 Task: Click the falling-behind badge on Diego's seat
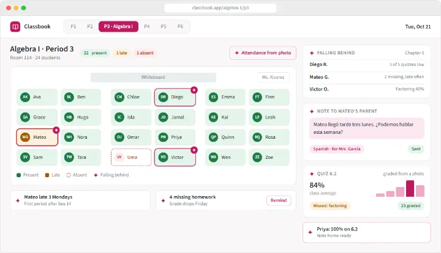pyautogui.click(x=194, y=90)
